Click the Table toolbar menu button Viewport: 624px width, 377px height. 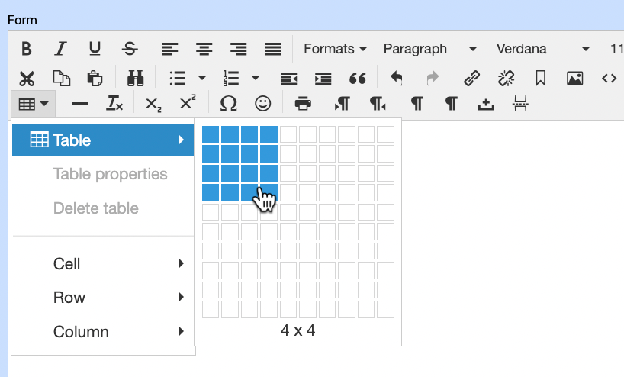pos(33,103)
